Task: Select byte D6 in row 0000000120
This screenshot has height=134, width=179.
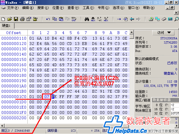Action: 95,44
